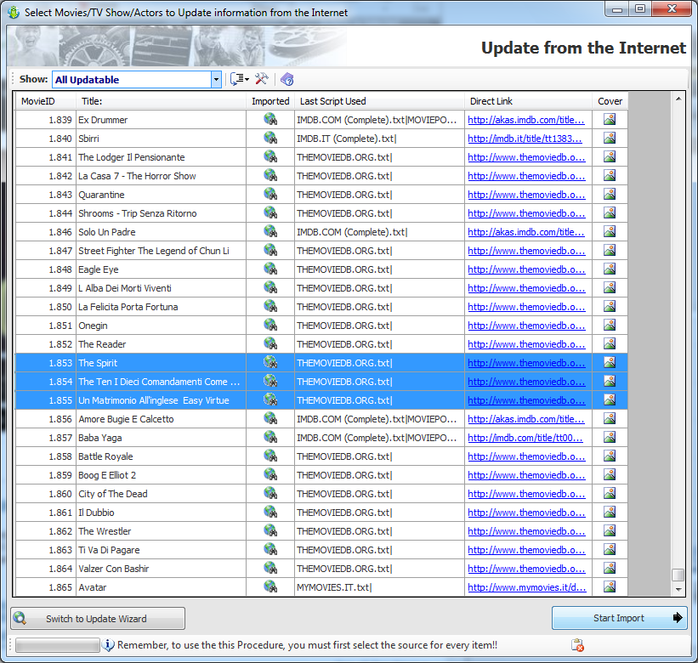Click the scrollbar up arrow of the movie list
Viewport: 698px width, 663px height.
point(678,99)
